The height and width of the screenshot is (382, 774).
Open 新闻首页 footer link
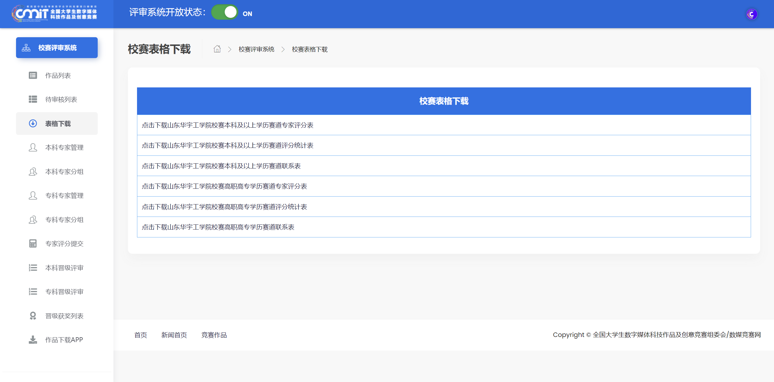[174, 335]
